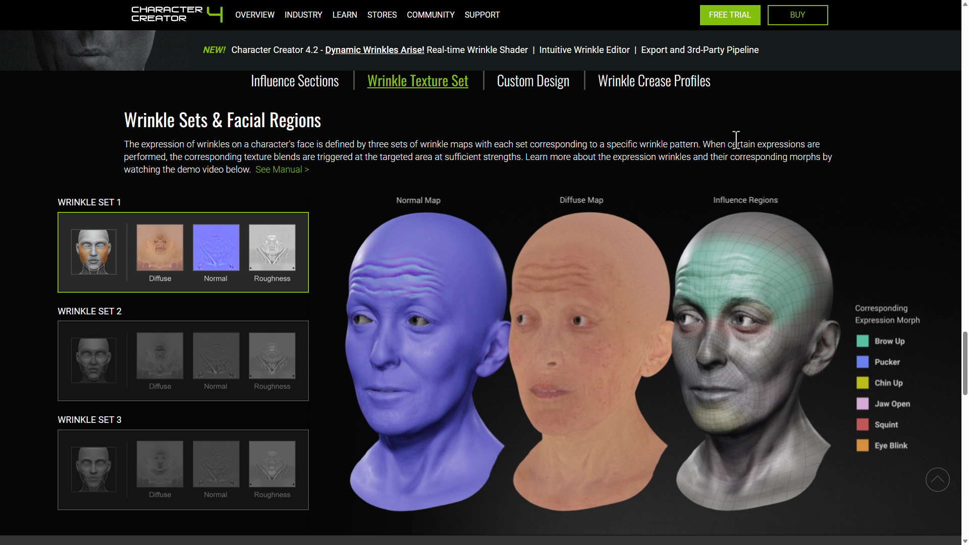
Task: Switch to the Influence Sections tab
Action: (x=295, y=81)
